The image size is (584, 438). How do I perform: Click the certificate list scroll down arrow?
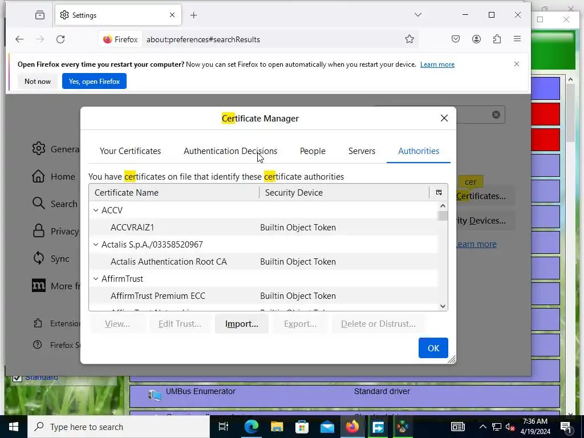click(443, 306)
